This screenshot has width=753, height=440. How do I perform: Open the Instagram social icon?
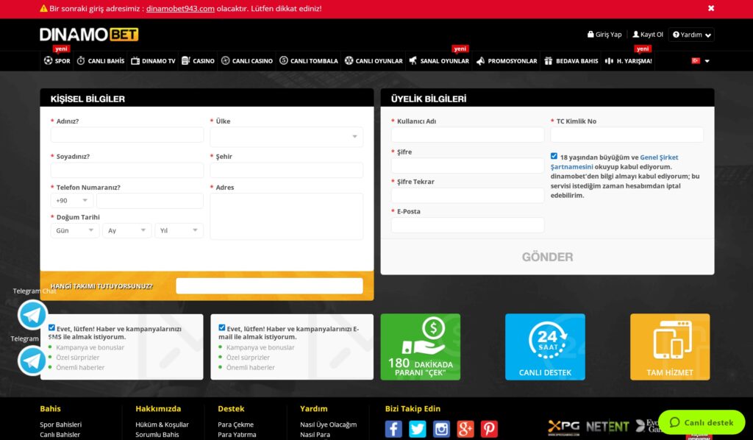(441, 428)
